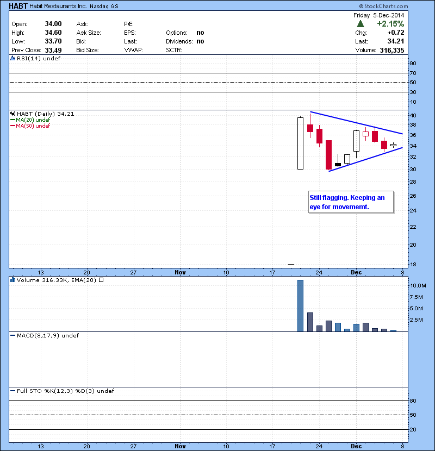
Task: Click the High value 34.60
Action: (53, 33)
